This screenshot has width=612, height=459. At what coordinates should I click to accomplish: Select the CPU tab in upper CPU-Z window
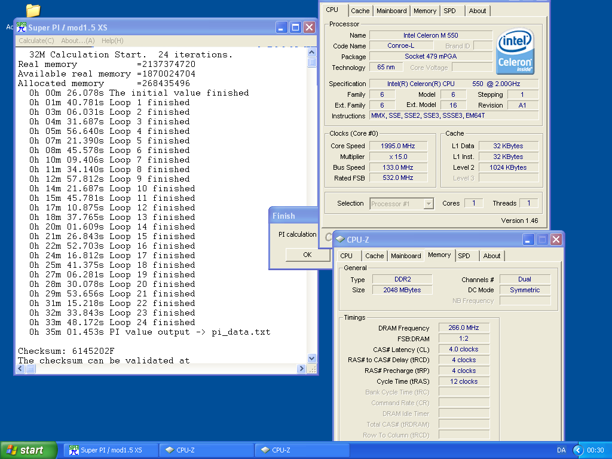[332, 10]
